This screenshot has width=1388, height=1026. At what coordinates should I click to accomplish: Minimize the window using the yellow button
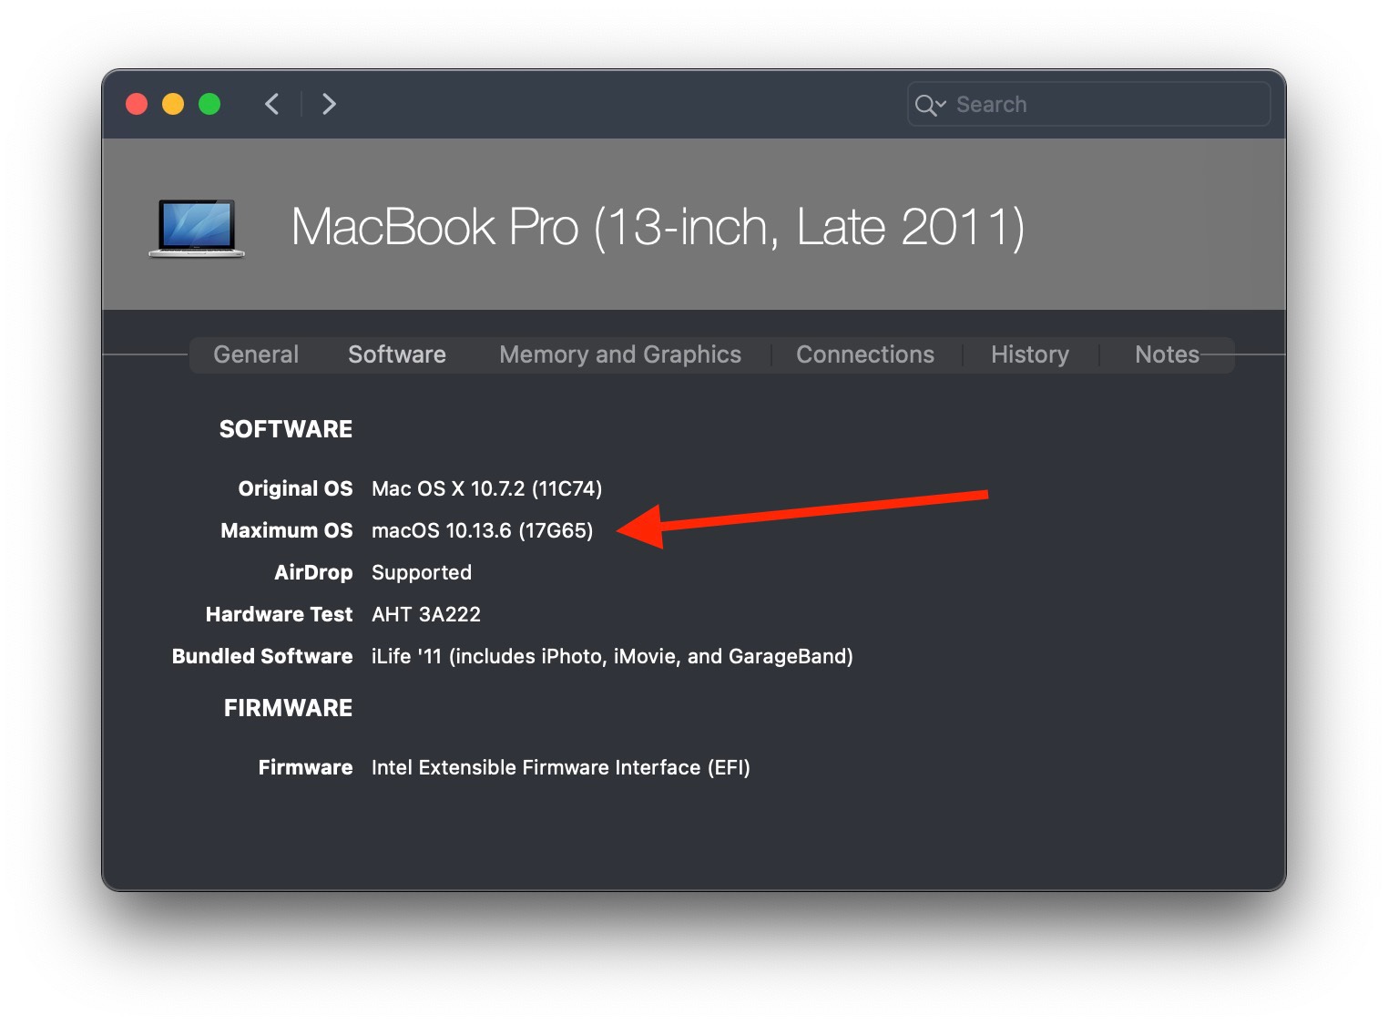(173, 104)
